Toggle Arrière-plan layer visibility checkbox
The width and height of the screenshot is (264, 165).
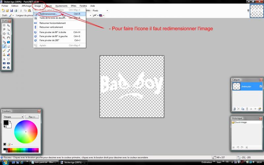click(261, 86)
